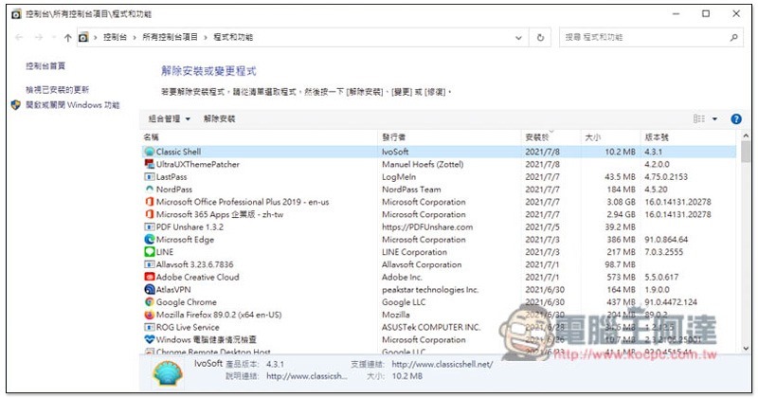Click the NordPass icon
758x398 pixels.
coord(150,190)
